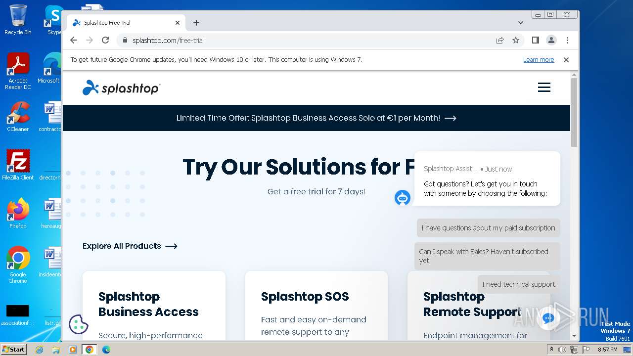Follow Explore All Products link
633x356 pixels.
tap(130, 246)
